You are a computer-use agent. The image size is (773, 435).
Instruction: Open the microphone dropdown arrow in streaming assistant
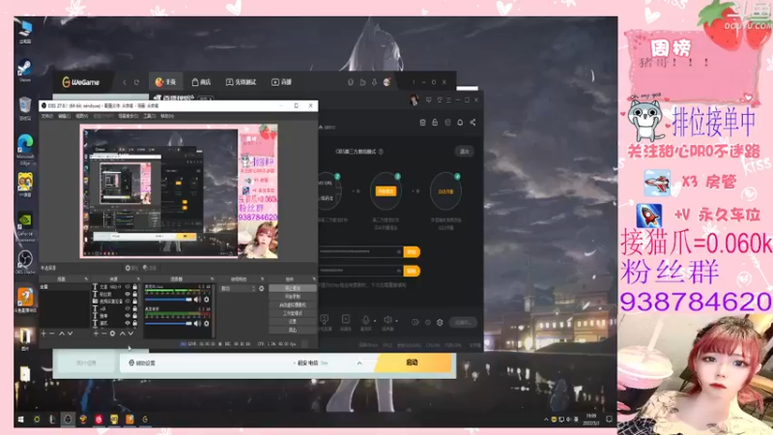point(375,321)
